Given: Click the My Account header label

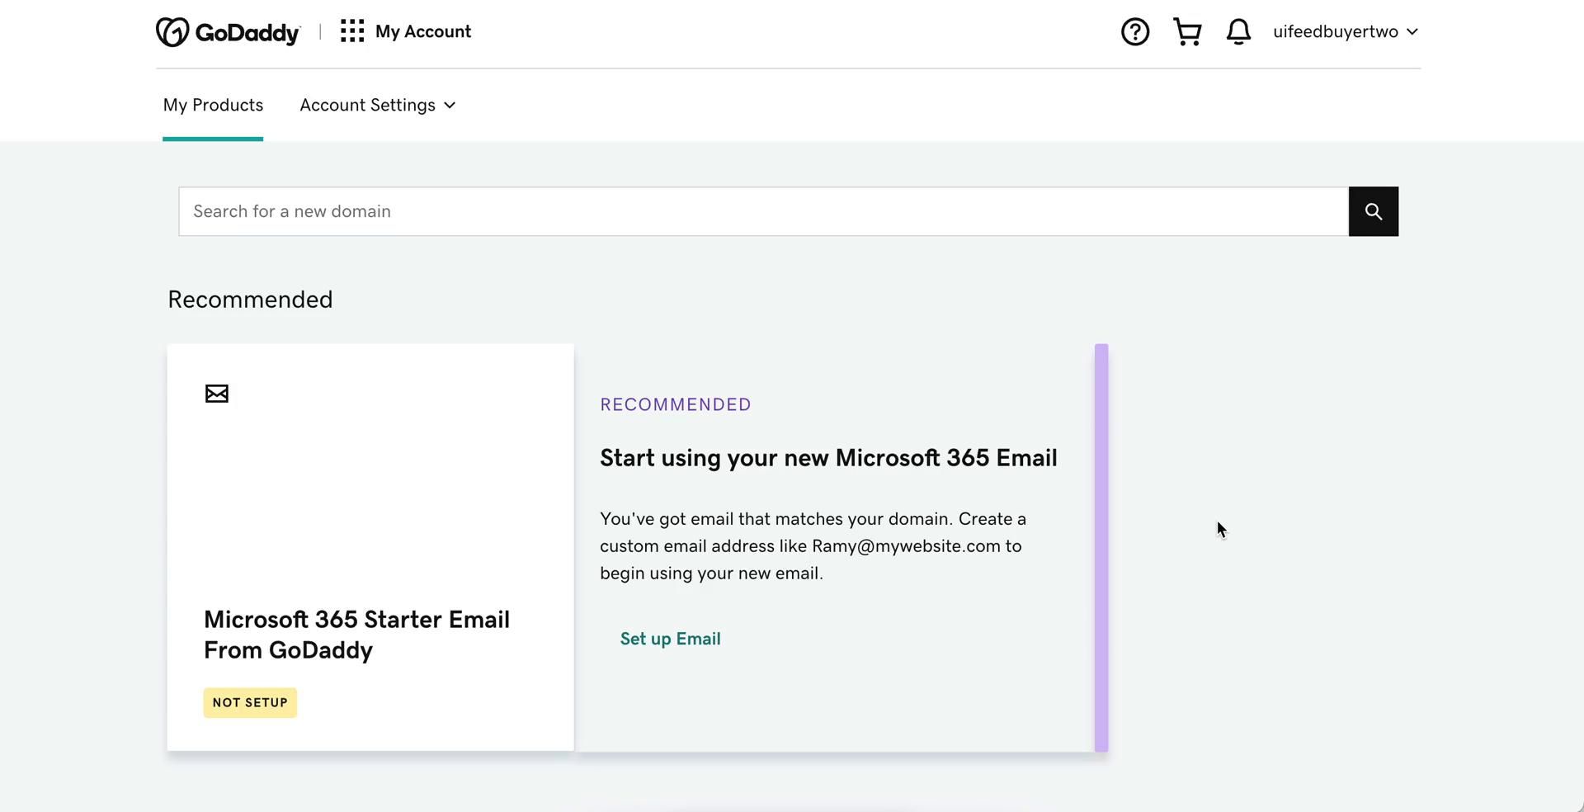Looking at the screenshot, I should [423, 32].
